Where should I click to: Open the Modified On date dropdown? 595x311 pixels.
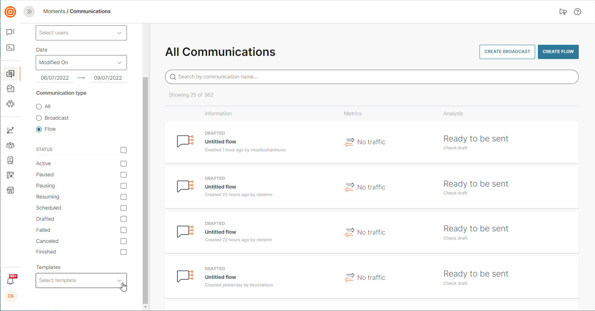pyautogui.click(x=81, y=63)
